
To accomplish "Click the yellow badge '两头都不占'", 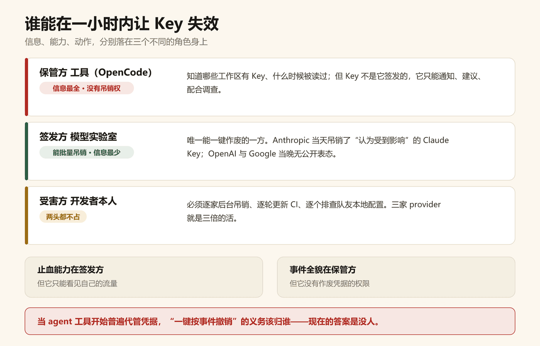I will click(63, 217).
